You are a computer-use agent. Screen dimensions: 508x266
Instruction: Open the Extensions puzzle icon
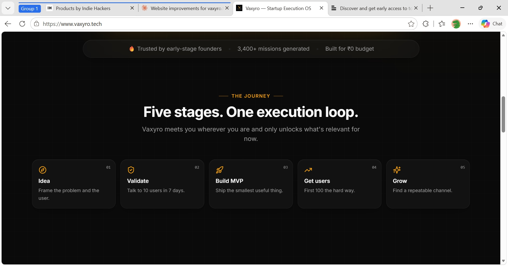(x=425, y=24)
